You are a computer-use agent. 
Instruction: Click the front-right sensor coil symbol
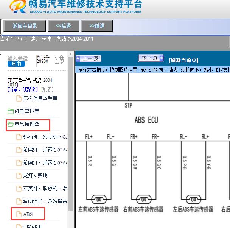click(144, 199)
